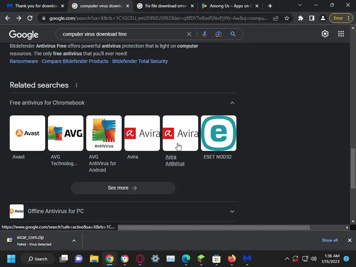Open Compare Bitdefender Products link
Viewport: 356px width, 267px height.
75,61
